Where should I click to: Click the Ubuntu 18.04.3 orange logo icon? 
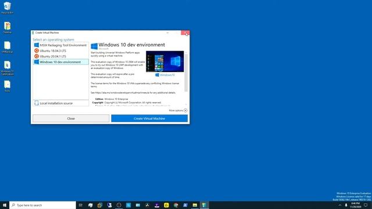tap(37, 51)
